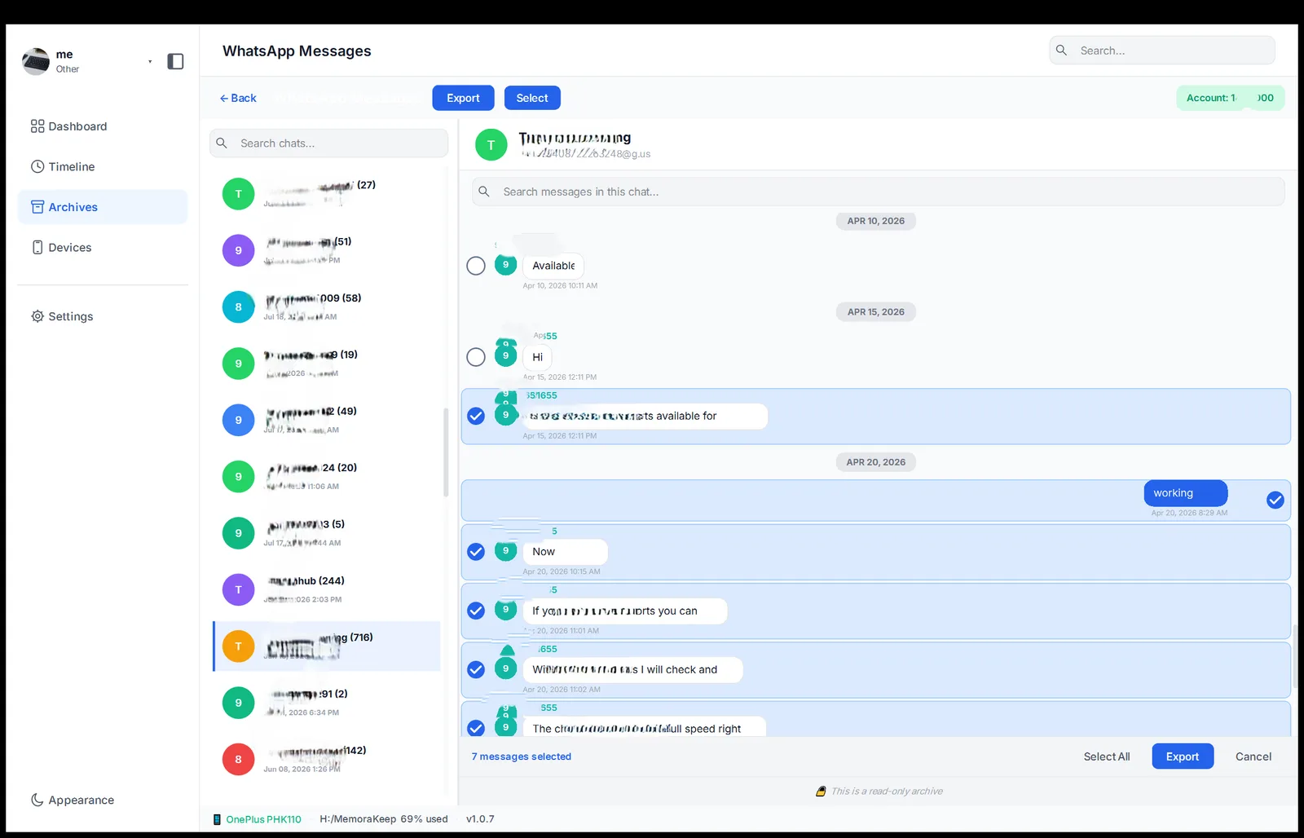Focus the Search chats field
Viewport: 1304px width, 838px height.
coord(329,143)
